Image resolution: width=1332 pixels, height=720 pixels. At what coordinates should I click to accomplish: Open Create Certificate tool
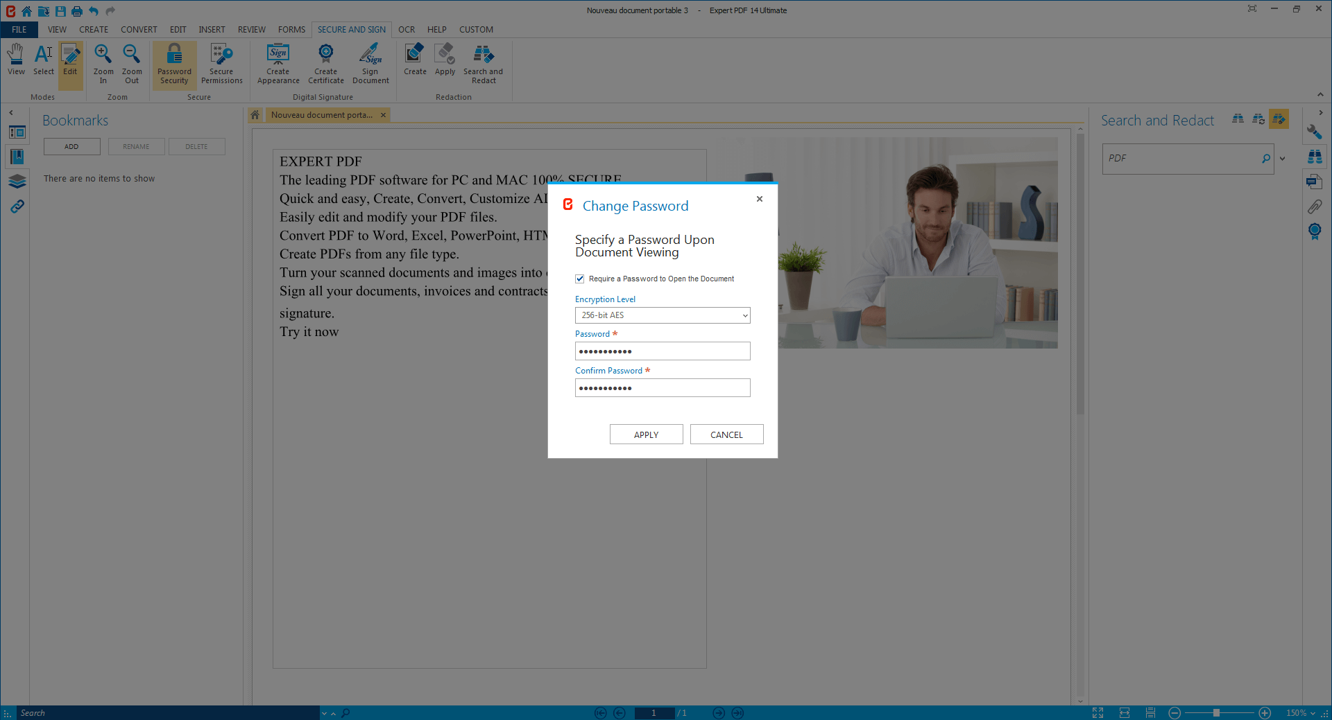click(x=326, y=64)
